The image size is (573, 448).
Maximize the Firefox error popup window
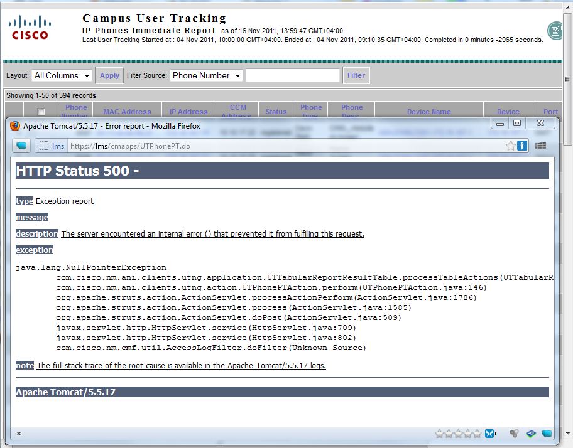pos(516,124)
